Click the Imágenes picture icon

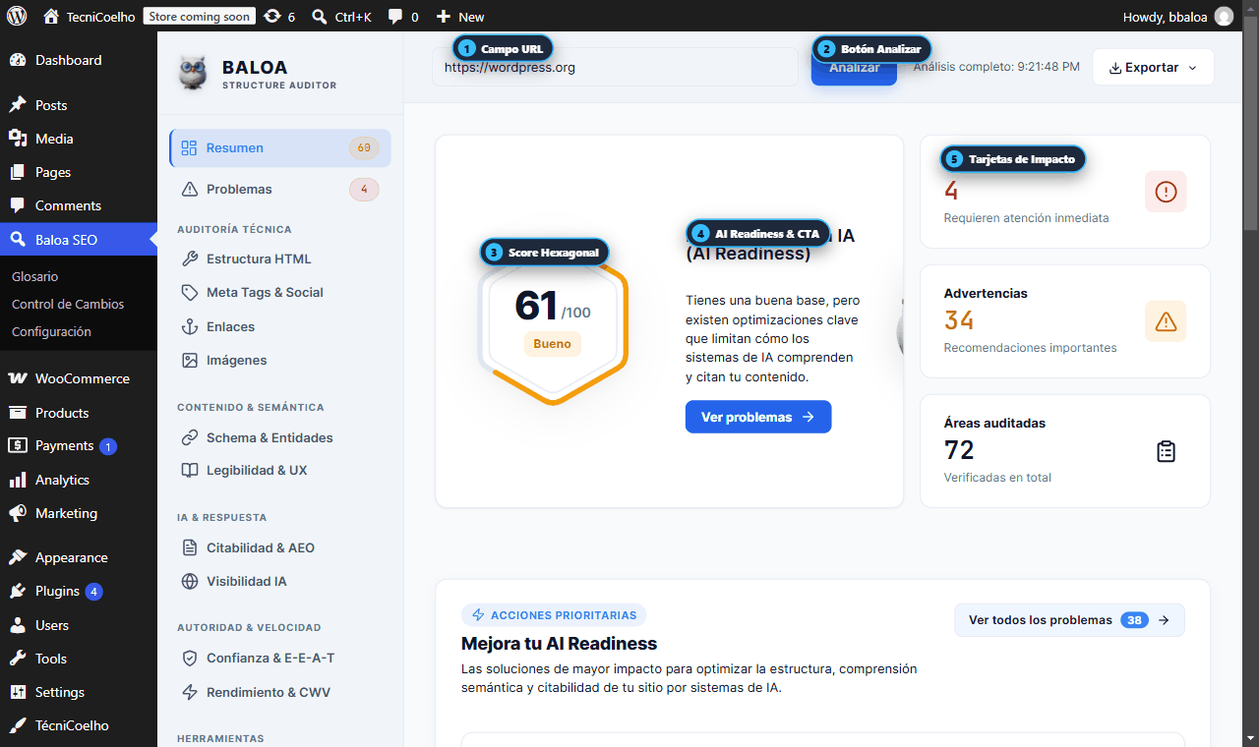click(190, 360)
